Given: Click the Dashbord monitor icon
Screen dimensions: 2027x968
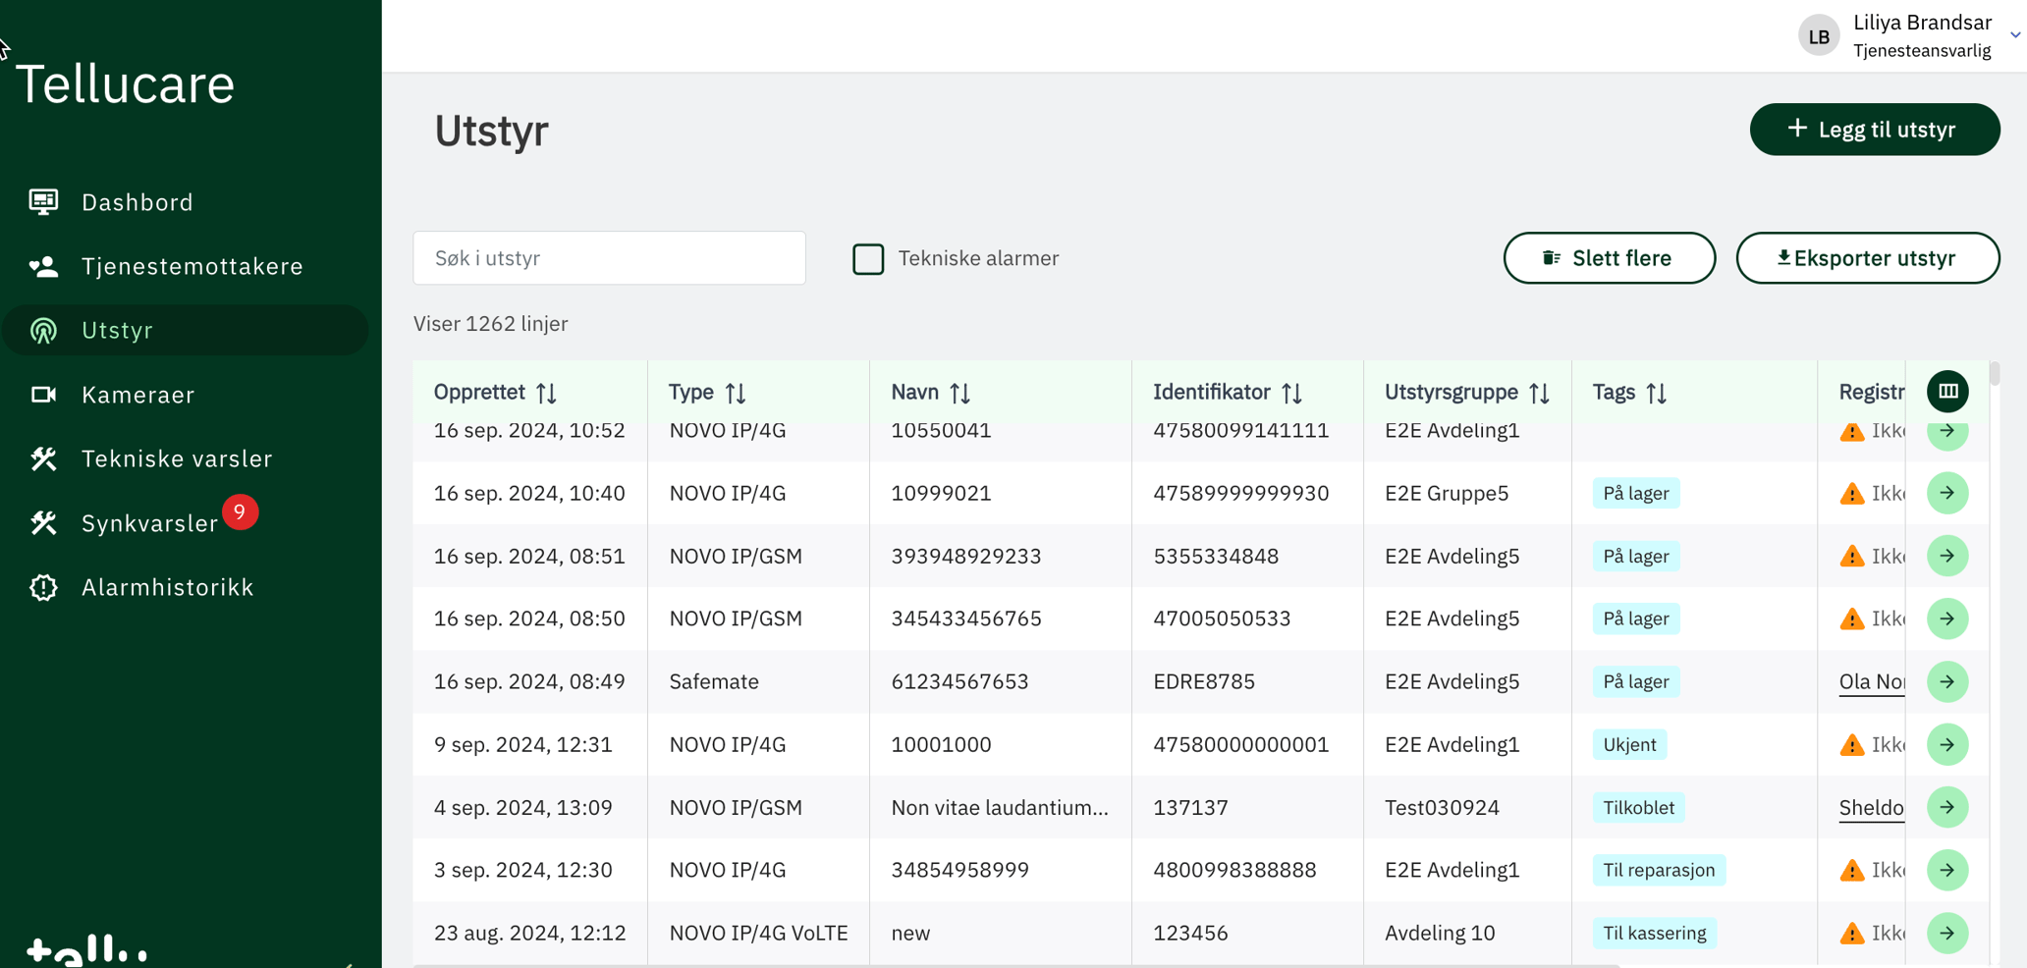Looking at the screenshot, I should coord(43,202).
